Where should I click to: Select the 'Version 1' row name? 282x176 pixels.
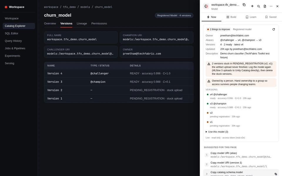coord(55,99)
